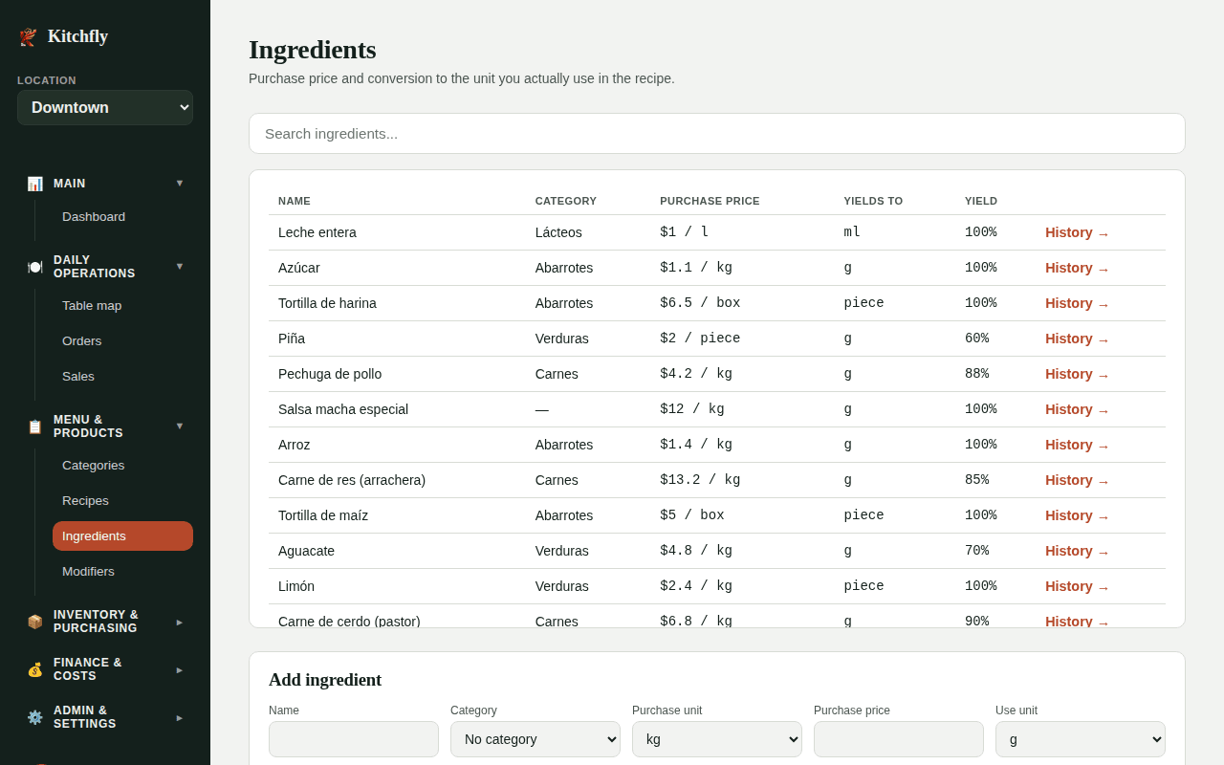Expand the Finance & Costs section arrow

pos(180,669)
